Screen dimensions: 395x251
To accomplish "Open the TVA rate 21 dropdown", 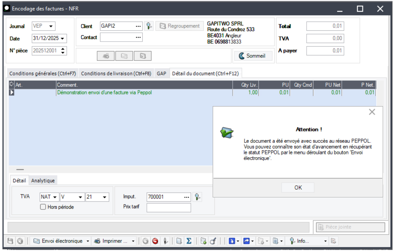I will tap(105, 197).
